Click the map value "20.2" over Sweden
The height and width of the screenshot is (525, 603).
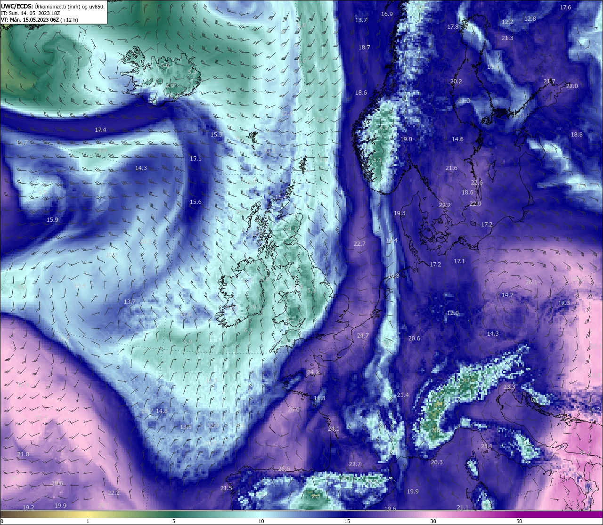click(456, 81)
